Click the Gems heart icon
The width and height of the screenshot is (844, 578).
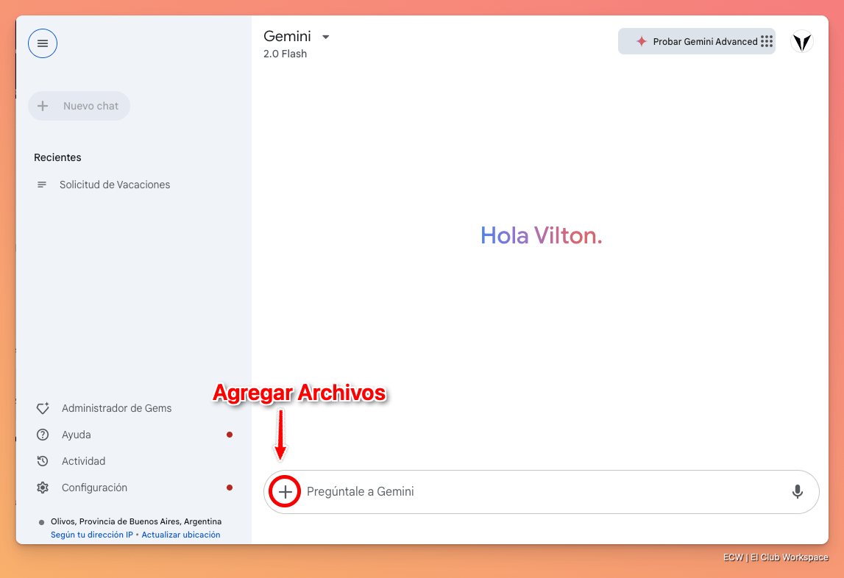[43, 408]
